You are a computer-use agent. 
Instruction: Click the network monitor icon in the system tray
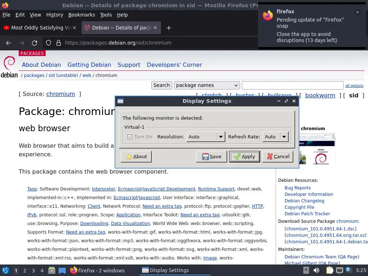tap(339, 270)
